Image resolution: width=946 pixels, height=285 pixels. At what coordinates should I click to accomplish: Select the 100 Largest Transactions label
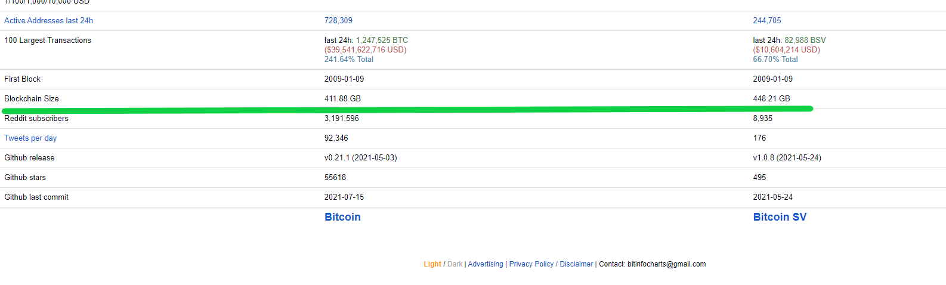pos(48,40)
